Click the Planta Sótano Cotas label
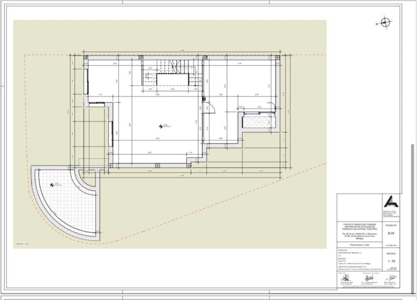Screen dimensions: 417x300 pos(359,245)
